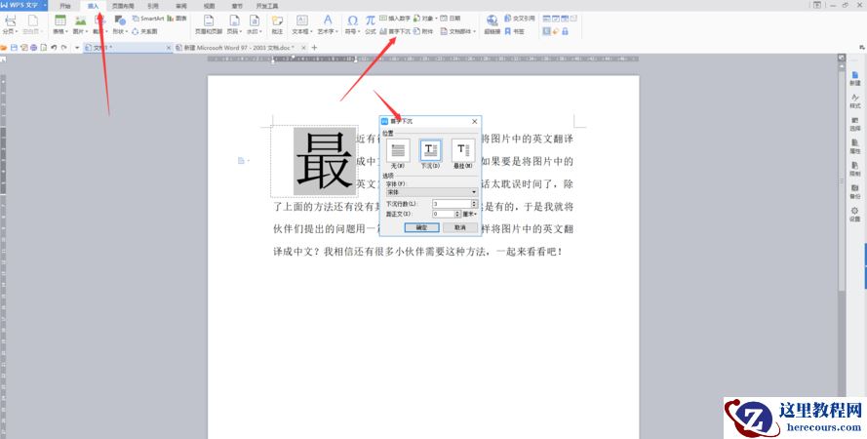Open the 公式 (formula) tool

point(370,23)
